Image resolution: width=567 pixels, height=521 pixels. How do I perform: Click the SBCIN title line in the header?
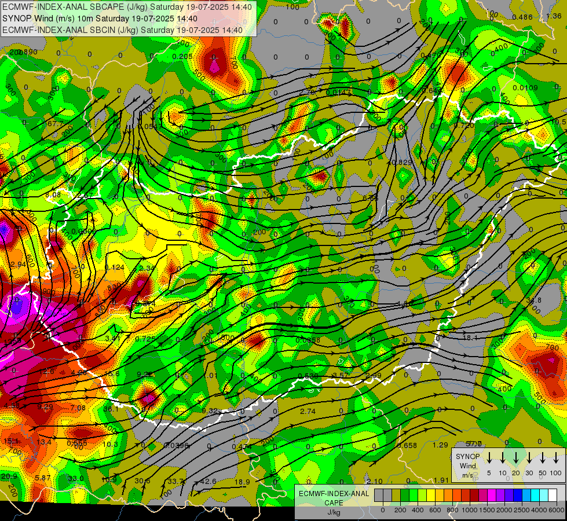(122, 30)
